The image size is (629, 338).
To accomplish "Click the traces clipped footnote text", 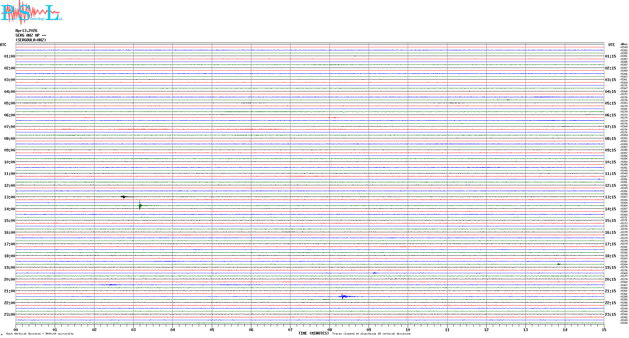I will (371, 334).
